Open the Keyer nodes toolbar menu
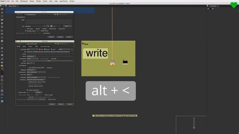The image size is (239, 134). coord(2,31)
